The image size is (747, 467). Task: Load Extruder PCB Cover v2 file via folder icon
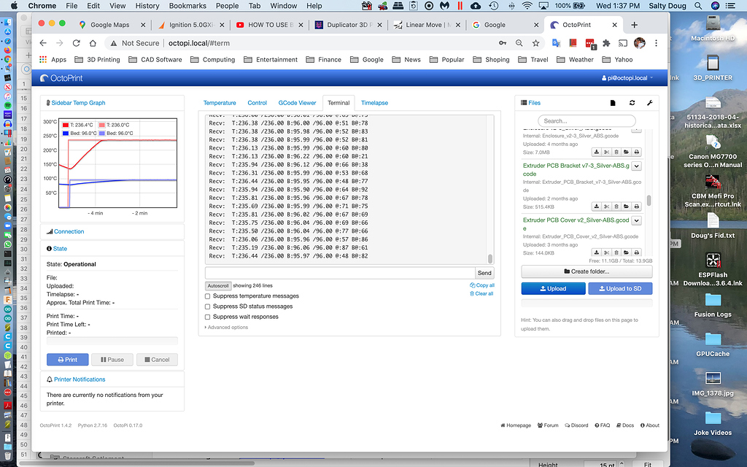point(627,253)
